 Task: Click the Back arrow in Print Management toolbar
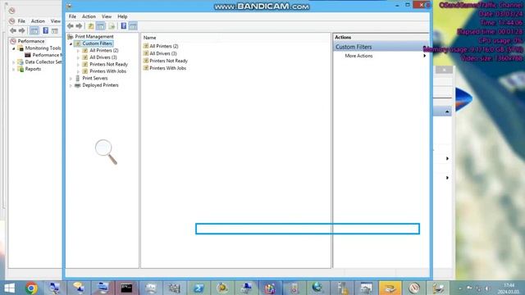pos(71,26)
